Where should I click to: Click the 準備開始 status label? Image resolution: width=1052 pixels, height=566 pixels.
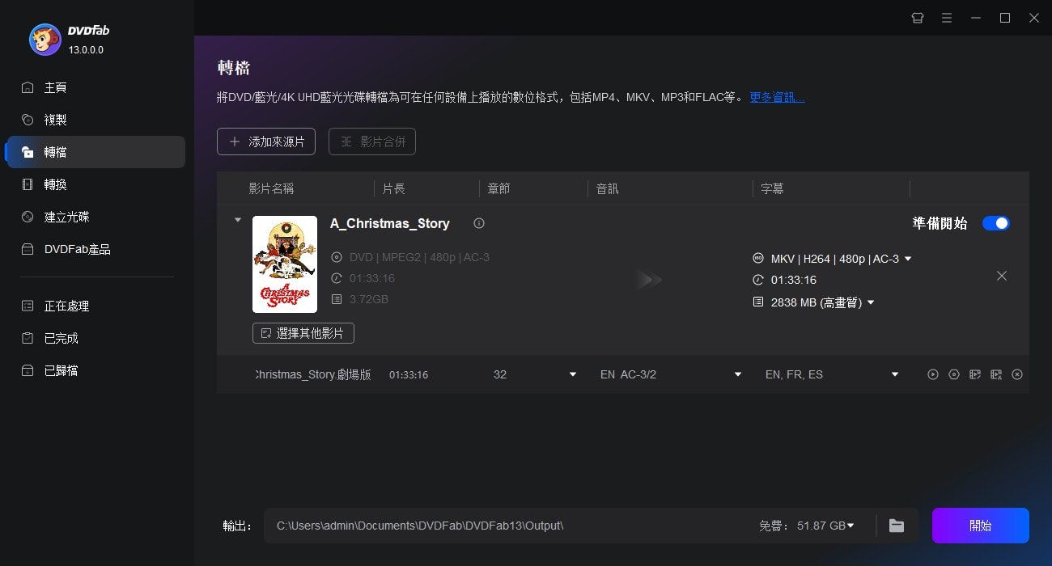[x=940, y=223]
